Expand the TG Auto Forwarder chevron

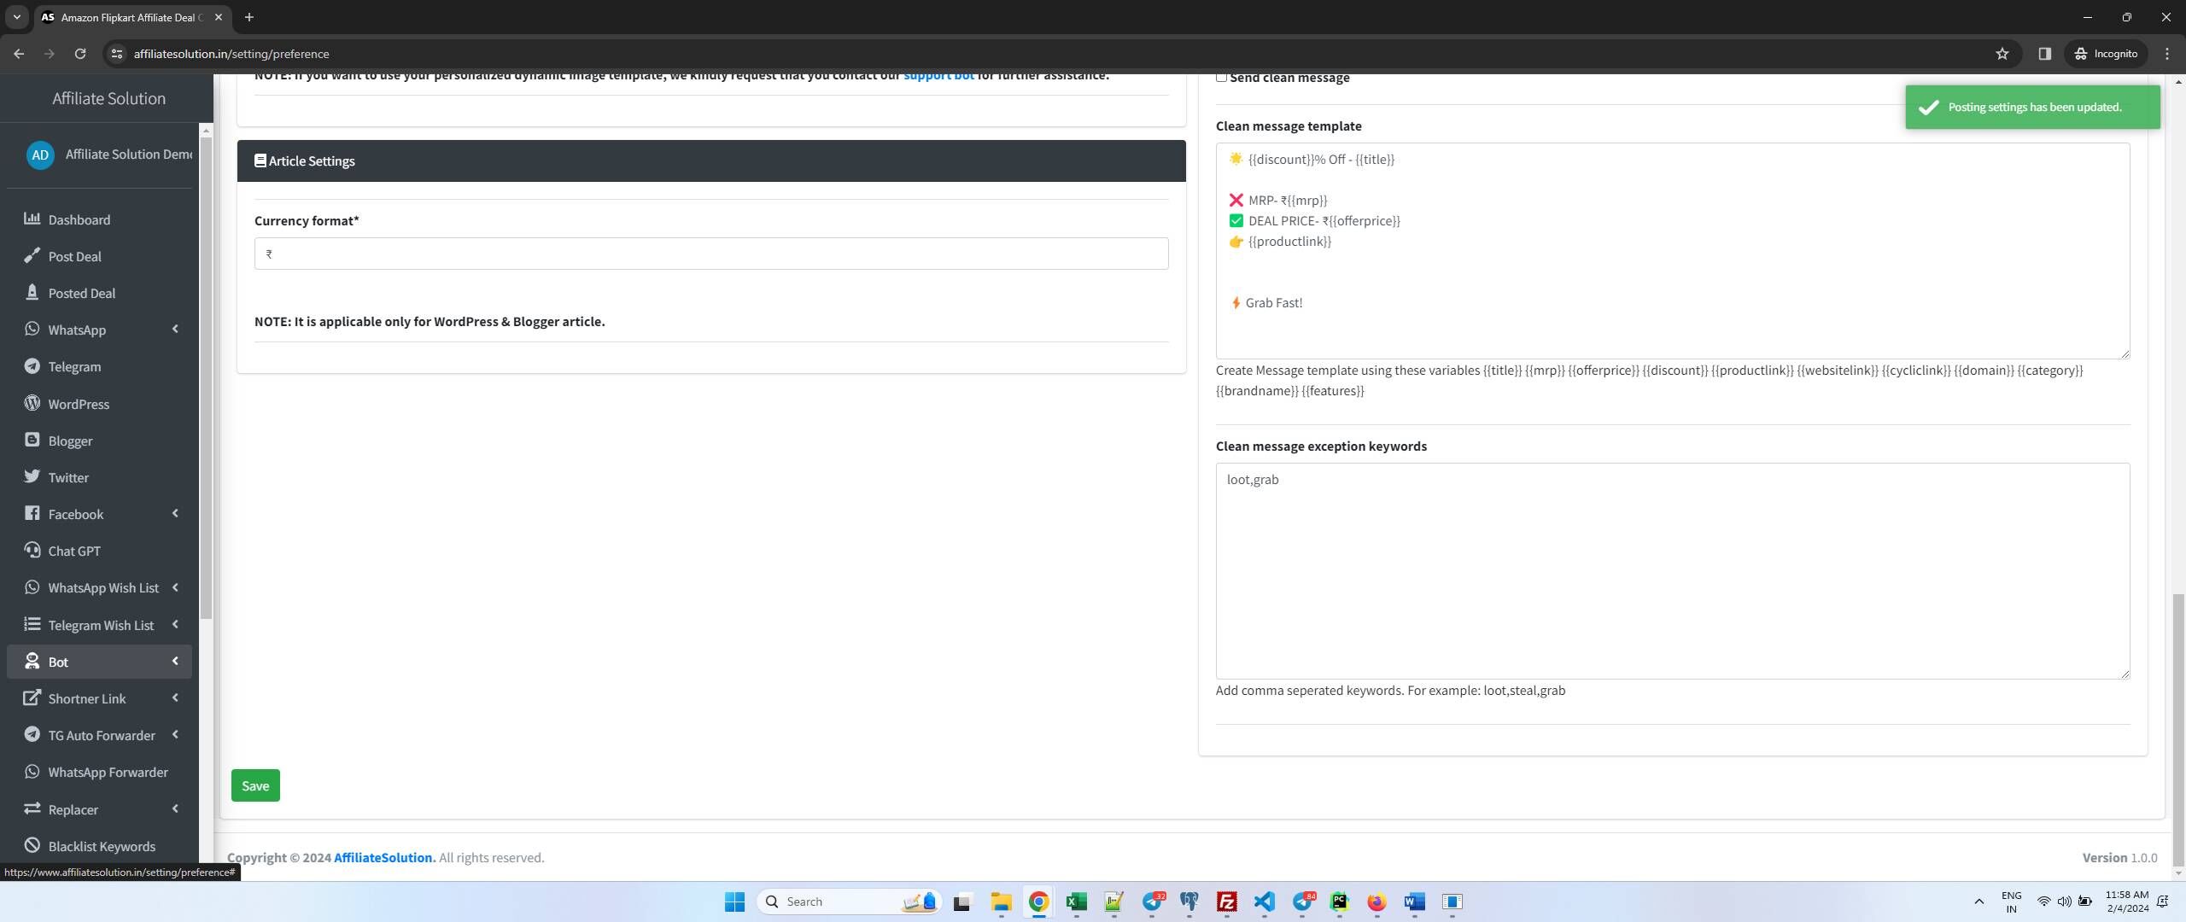pos(175,734)
